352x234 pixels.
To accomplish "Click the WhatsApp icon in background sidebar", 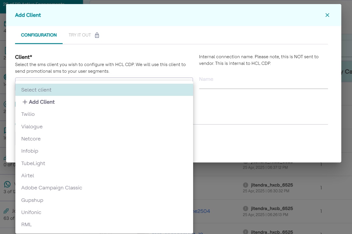I will click(x=7, y=184).
